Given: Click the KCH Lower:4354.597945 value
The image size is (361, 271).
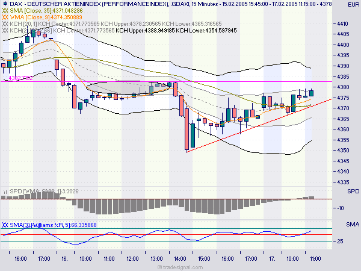Looking at the screenshot, I should (206, 31).
